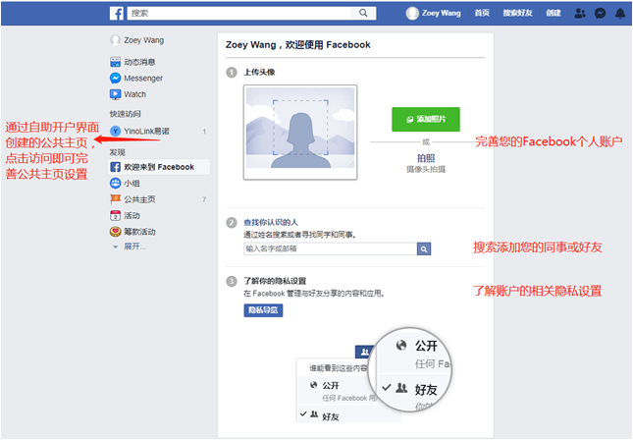Open Messenger from the sidebar
Image resolution: width=633 pixels, height=440 pixels.
click(x=143, y=78)
